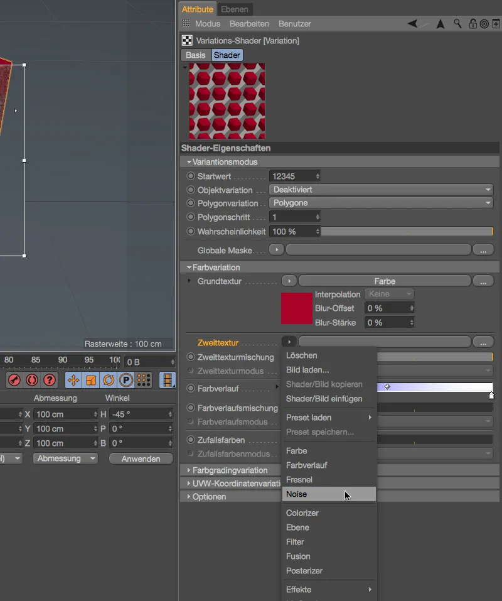Click the Wahrscheinlichkeit animation circle
Viewport: 502px width, 601px height.
point(191,231)
